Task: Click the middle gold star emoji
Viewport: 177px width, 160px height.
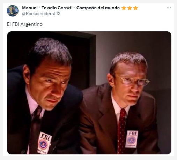Action: point(130,8)
